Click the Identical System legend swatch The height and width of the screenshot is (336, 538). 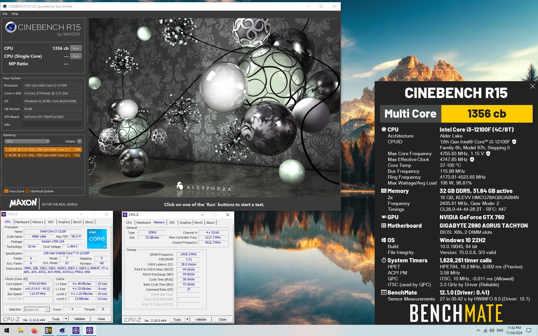point(27,191)
